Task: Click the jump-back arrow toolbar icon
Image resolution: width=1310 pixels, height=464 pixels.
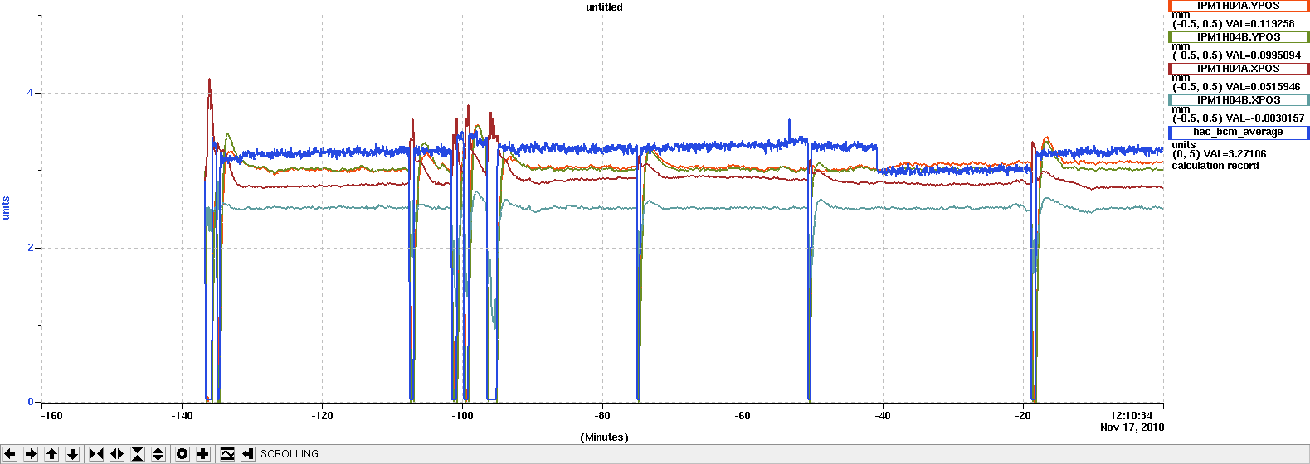Action: [x=248, y=454]
